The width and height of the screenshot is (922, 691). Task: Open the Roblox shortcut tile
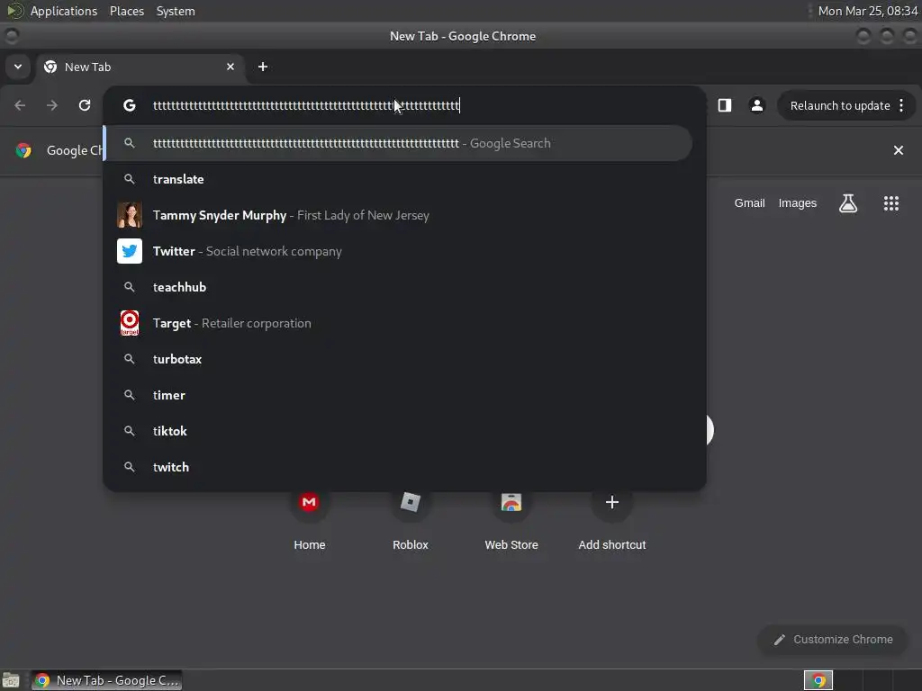coord(411,520)
